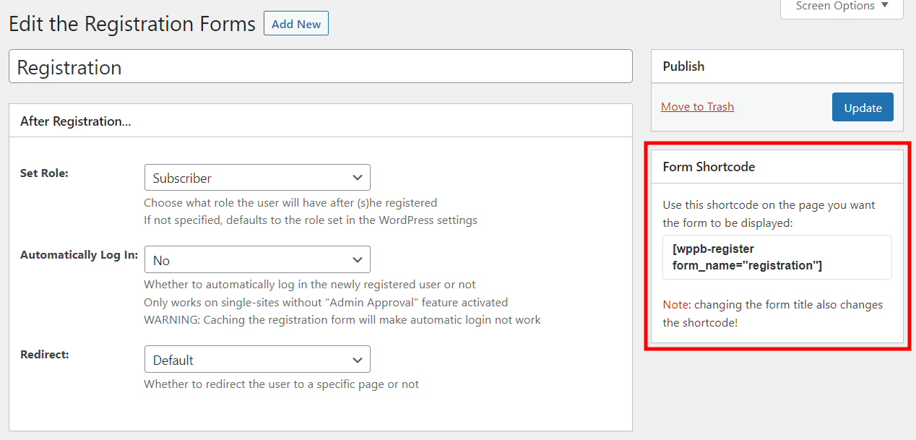Click the red Note text about the form title
The width and height of the screenshot is (916, 440).
tap(772, 314)
